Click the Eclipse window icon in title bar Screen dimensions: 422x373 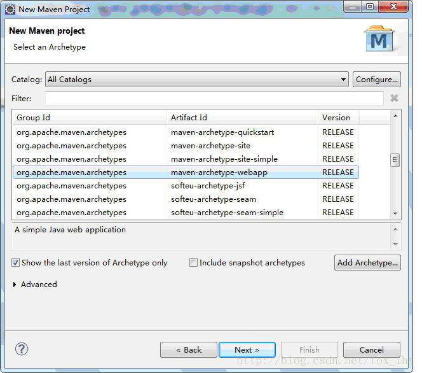(x=10, y=10)
